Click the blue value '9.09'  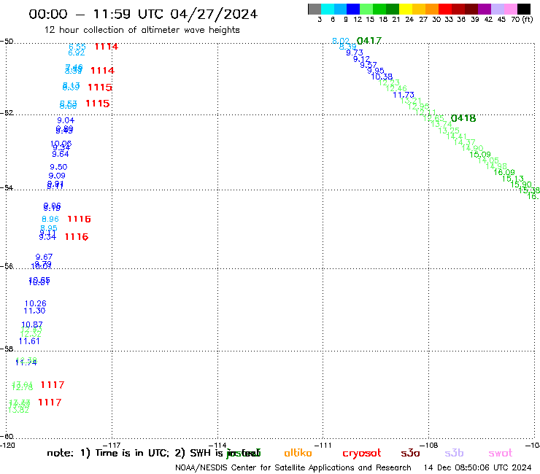click(x=57, y=176)
